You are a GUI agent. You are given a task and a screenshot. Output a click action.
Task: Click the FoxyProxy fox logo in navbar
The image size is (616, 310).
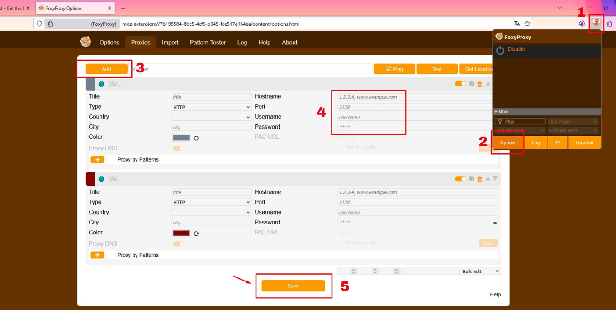coord(85,42)
